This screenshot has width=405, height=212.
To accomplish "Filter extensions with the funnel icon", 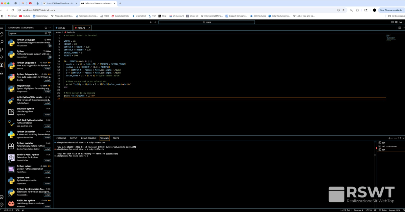I will [50, 34].
